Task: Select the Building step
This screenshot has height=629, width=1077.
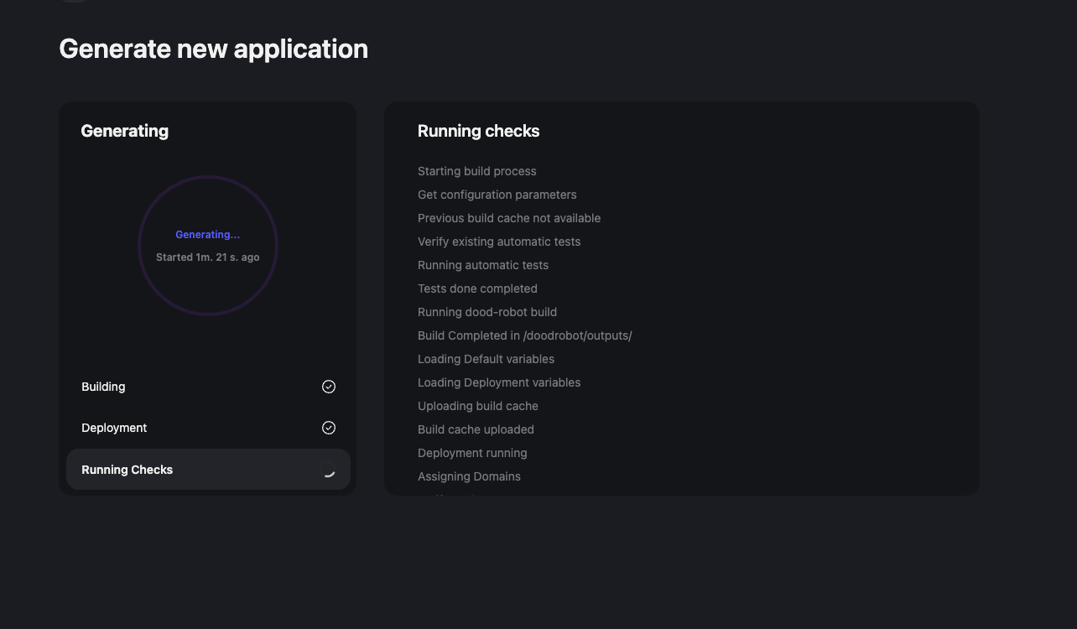Action: coord(103,387)
